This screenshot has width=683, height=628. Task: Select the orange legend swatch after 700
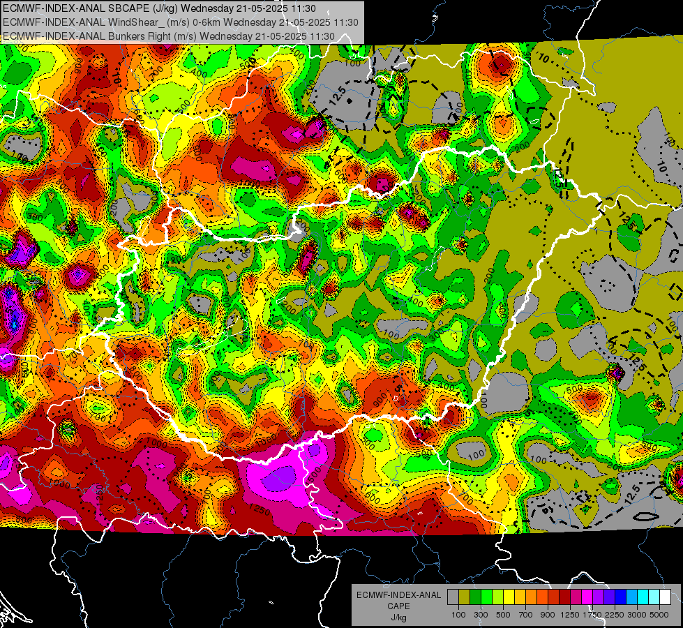[x=532, y=597]
